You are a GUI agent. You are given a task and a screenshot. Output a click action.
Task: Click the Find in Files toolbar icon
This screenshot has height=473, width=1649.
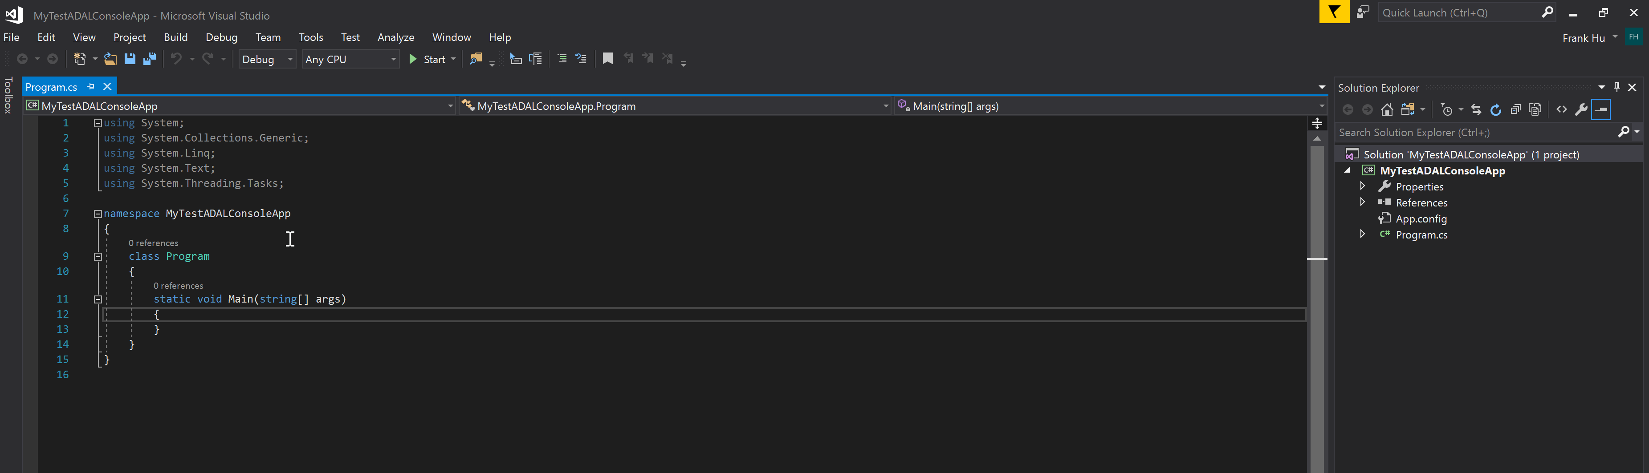click(476, 59)
